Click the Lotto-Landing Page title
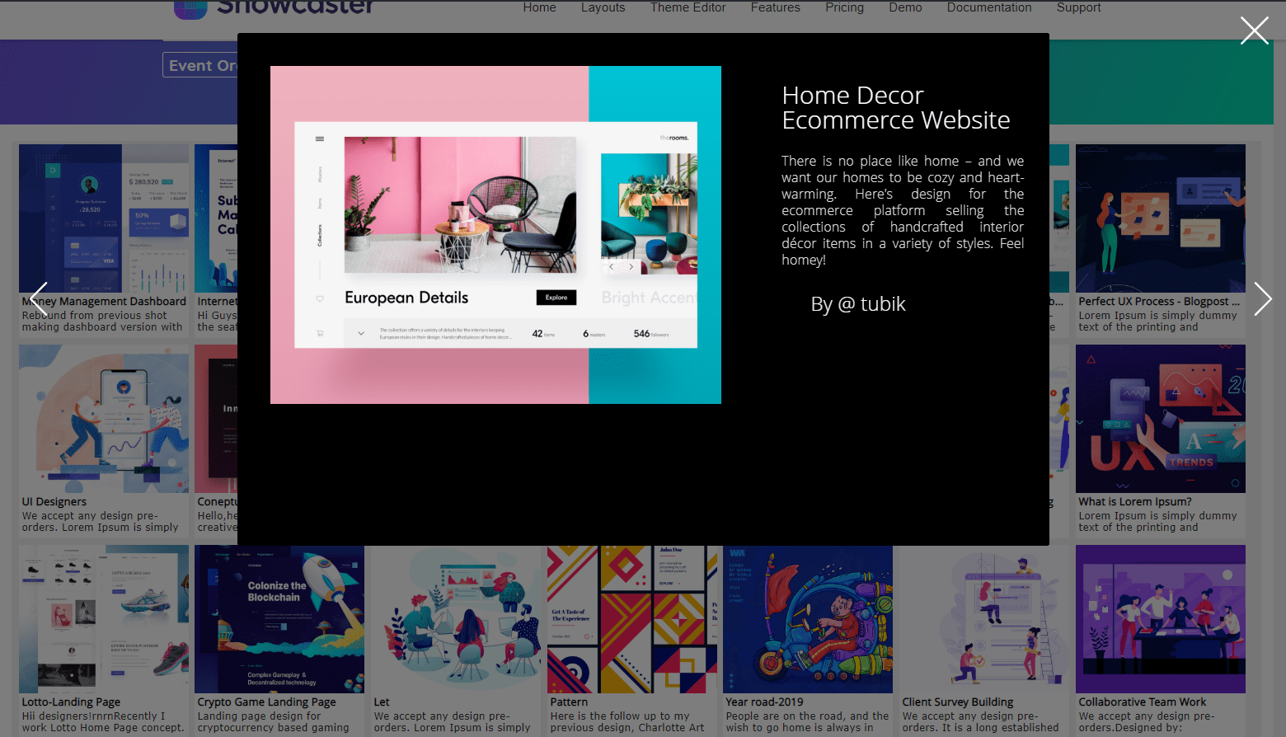This screenshot has width=1286, height=737. point(71,702)
